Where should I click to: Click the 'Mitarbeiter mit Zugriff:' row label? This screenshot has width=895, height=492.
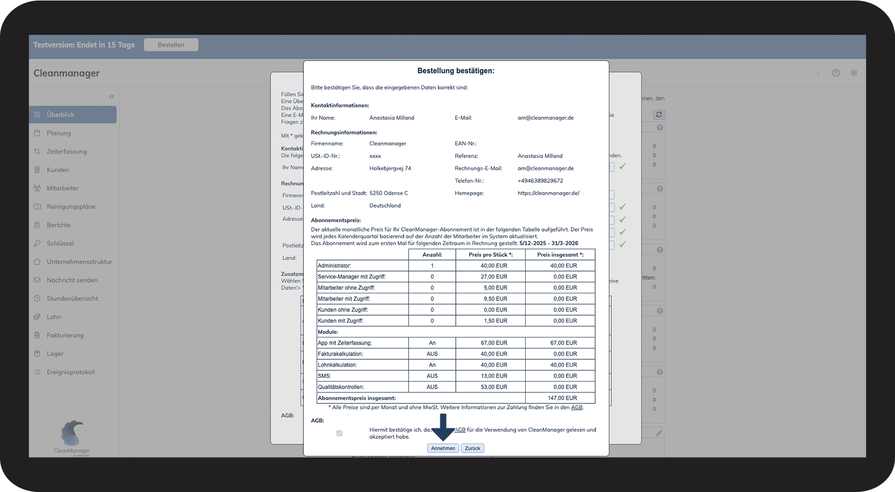[344, 299]
